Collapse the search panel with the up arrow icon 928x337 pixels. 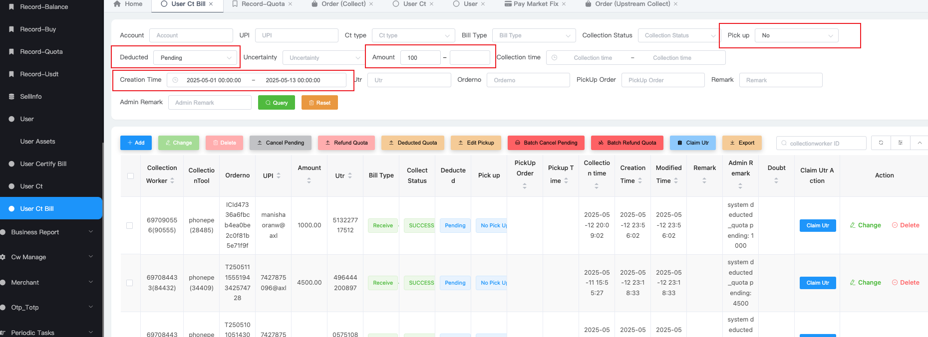(919, 143)
